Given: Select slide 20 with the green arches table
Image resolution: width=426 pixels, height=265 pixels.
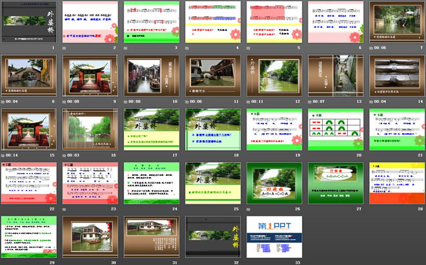Looking at the screenshot, I should pos(334,129).
